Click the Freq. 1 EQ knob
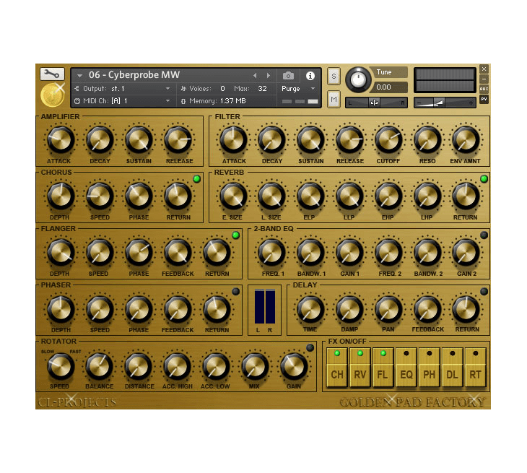The width and height of the screenshot is (527, 473). [271, 252]
